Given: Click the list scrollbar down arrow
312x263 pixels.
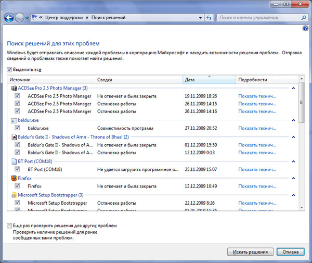Looking at the screenshot, I should pos(302,208).
